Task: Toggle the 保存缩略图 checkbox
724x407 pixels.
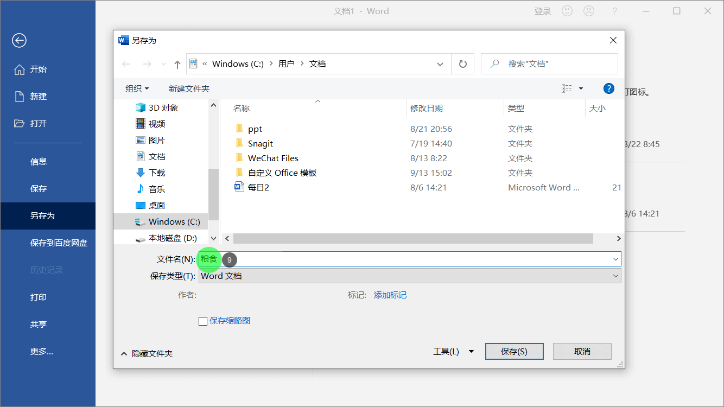Action: (x=203, y=321)
